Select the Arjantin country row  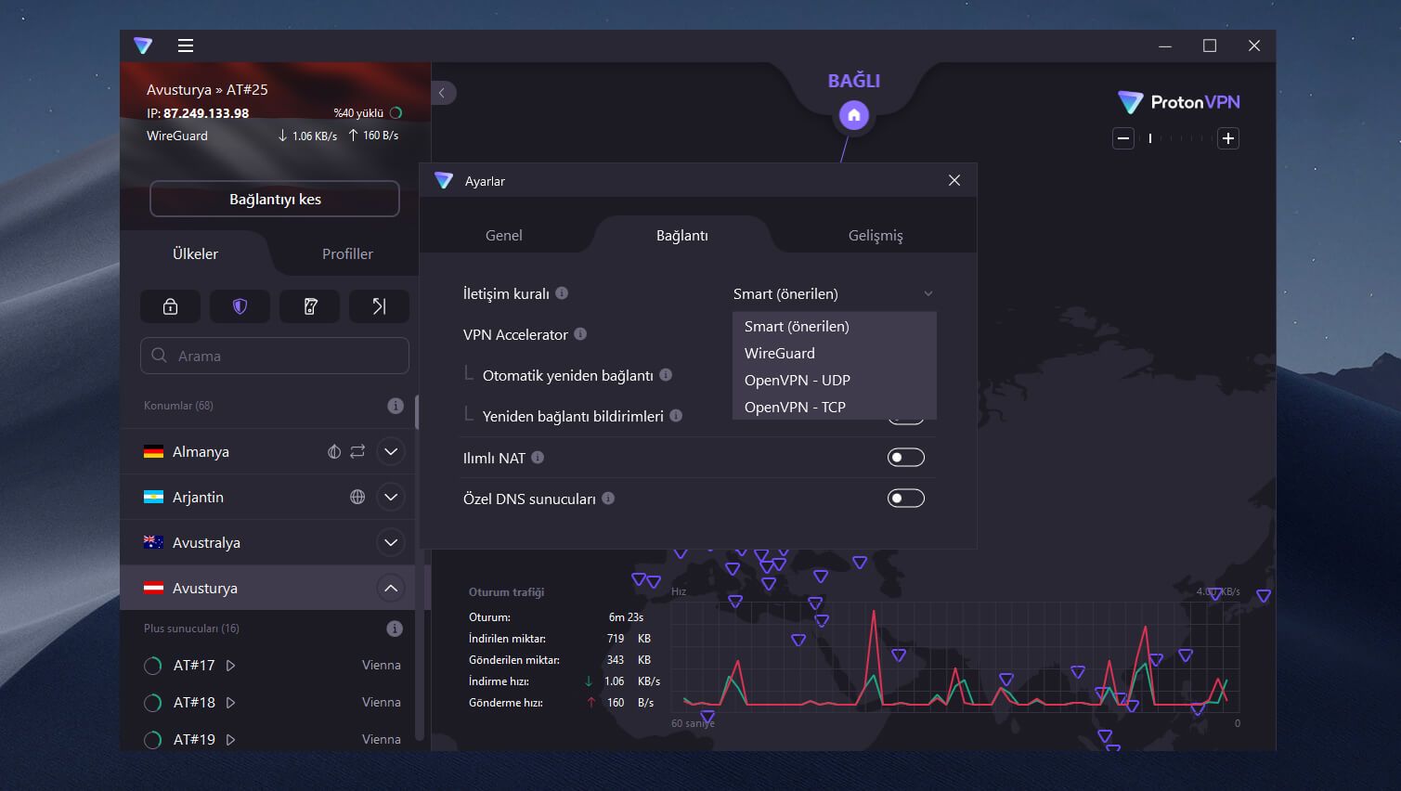tap(267, 497)
